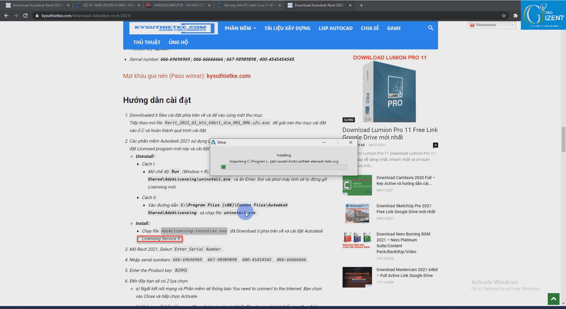Bookmark this page with the star icon
The image size is (566, 309).
pos(504,16)
